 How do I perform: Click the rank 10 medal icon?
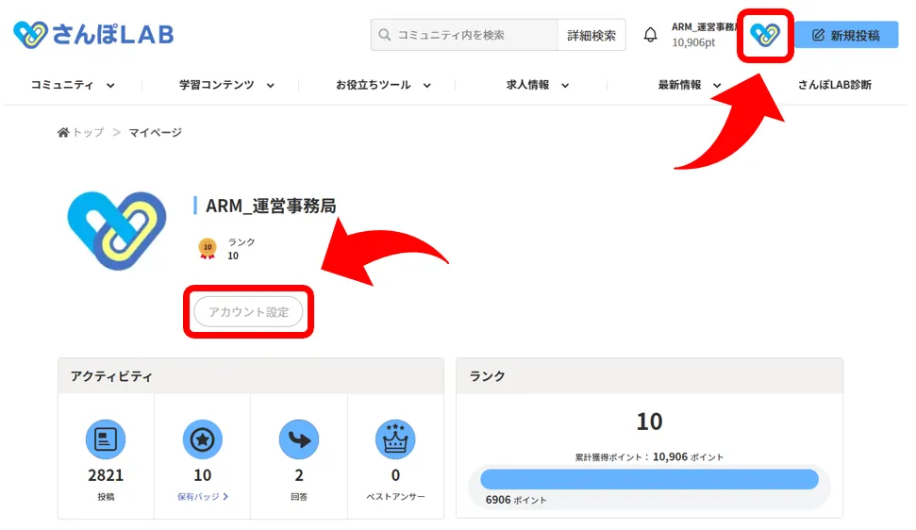tap(208, 249)
